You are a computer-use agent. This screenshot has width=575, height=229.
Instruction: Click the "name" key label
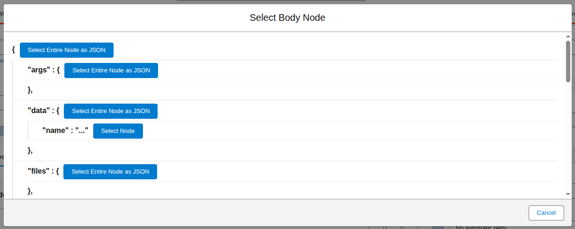[53, 131]
